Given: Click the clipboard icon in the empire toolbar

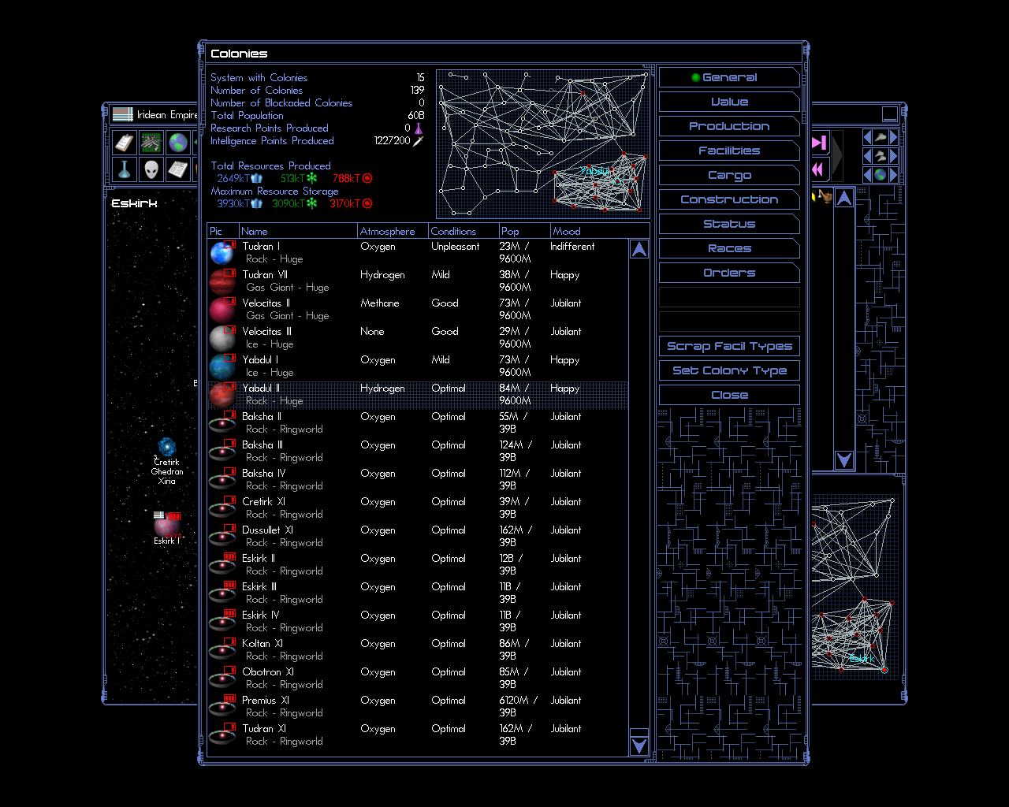Looking at the screenshot, I should (125, 143).
